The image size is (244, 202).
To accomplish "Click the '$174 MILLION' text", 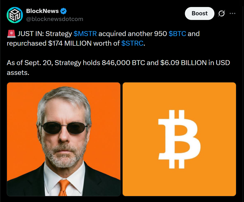I will (x=70, y=43).
